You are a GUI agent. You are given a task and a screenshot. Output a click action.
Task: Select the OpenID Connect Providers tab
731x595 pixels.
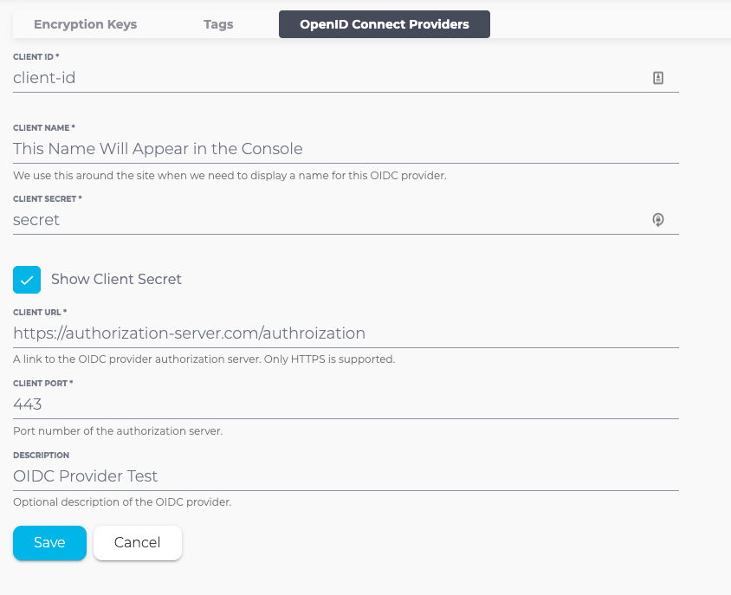pos(384,24)
